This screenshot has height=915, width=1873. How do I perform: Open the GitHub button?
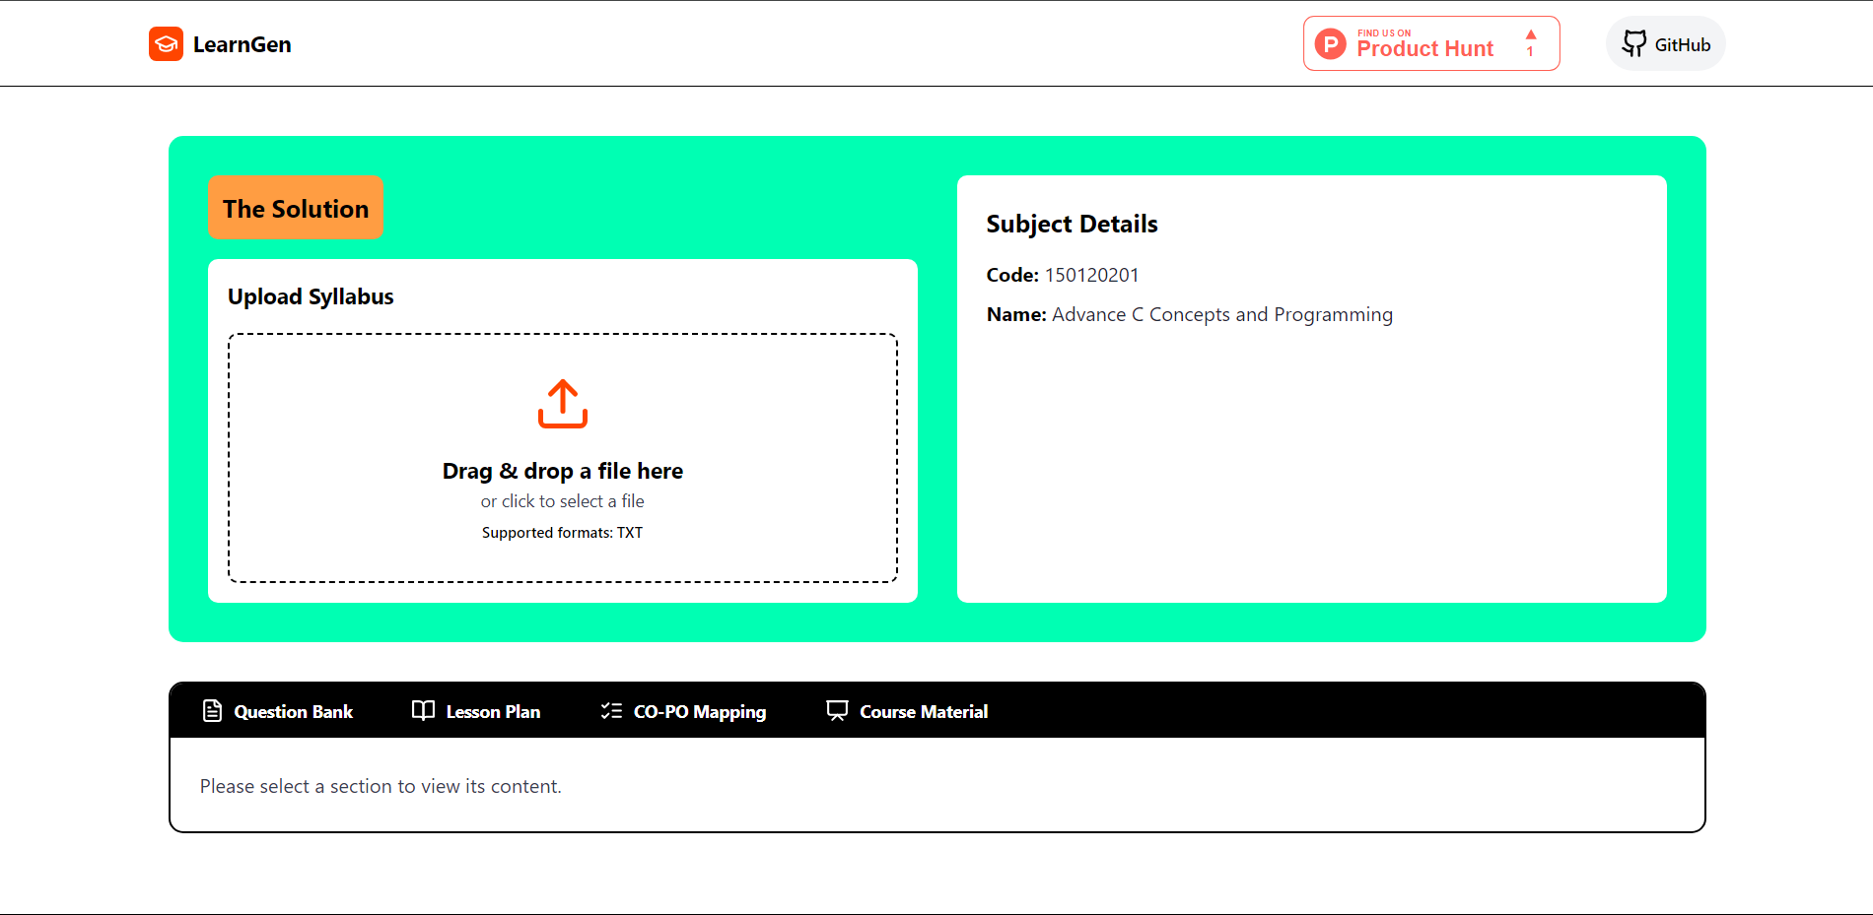point(1666,43)
